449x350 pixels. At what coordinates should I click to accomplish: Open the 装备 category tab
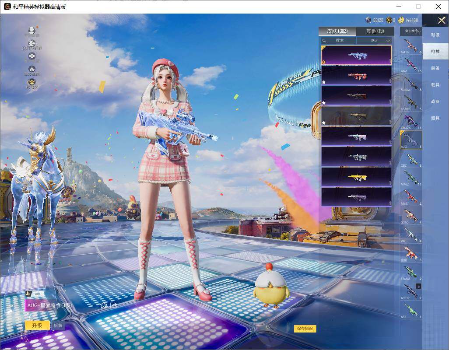point(435,68)
